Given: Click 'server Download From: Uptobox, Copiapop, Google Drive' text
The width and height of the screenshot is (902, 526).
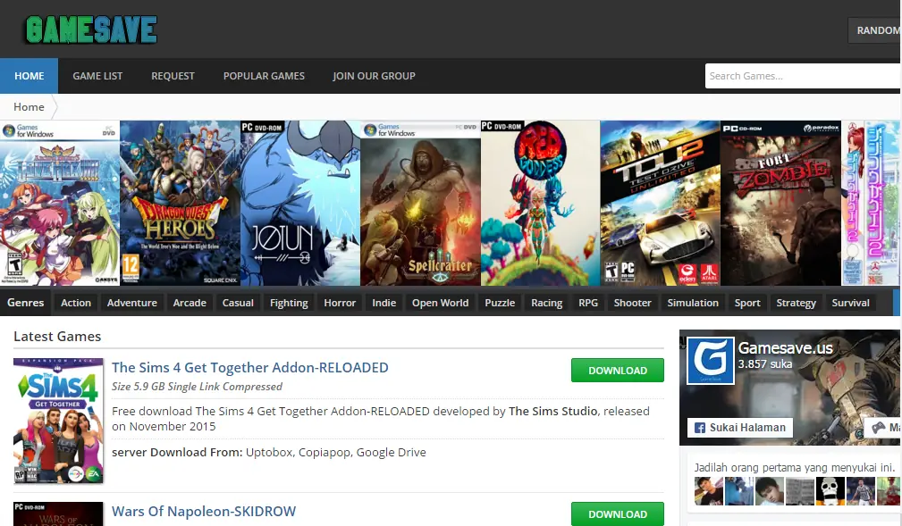Looking at the screenshot, I should [x=269, y=453].
